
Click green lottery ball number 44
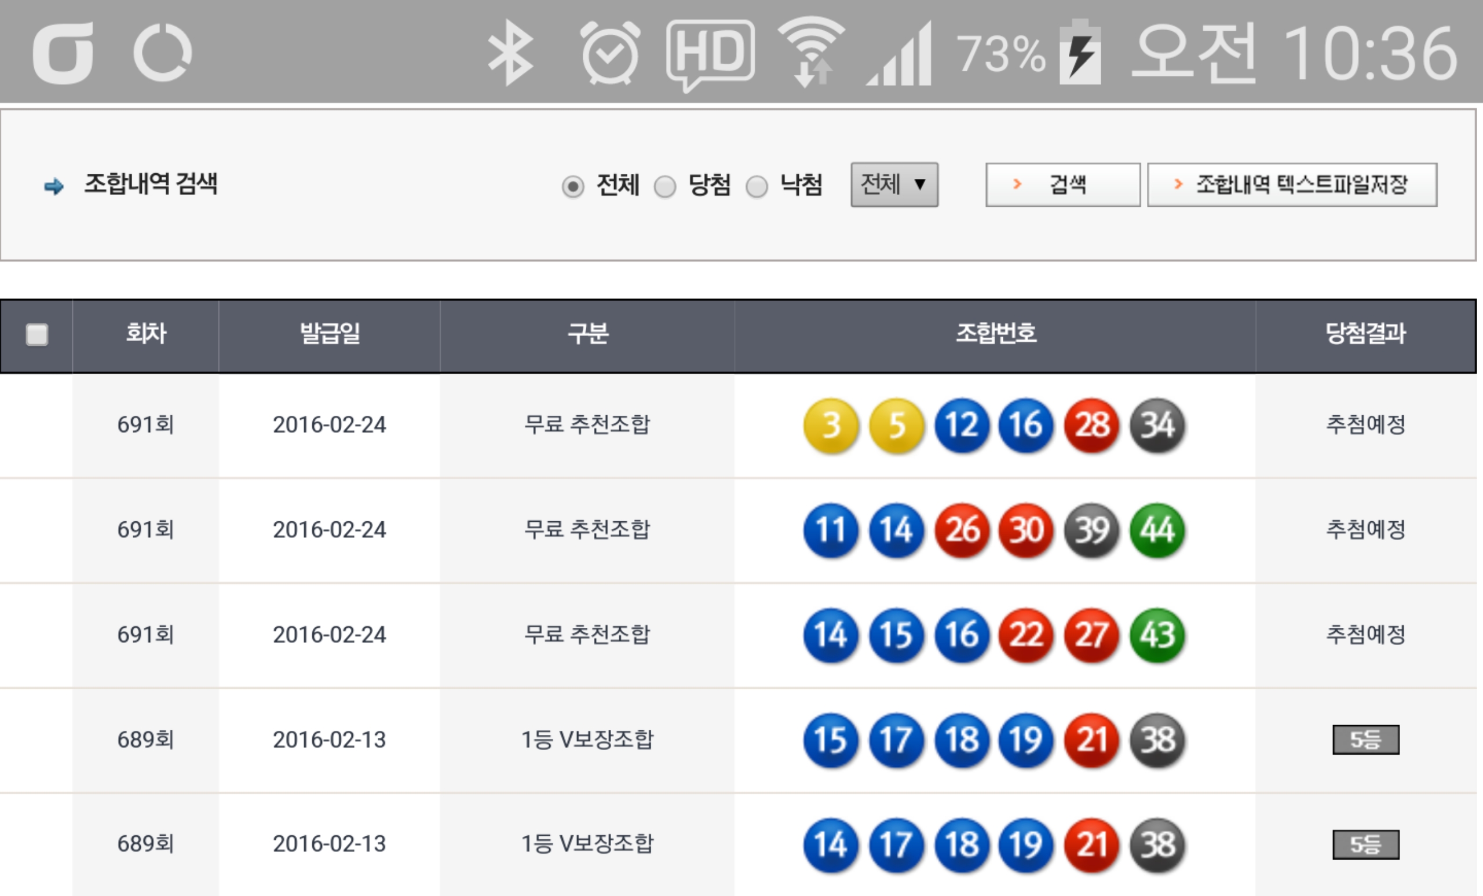coord(1157,530)
